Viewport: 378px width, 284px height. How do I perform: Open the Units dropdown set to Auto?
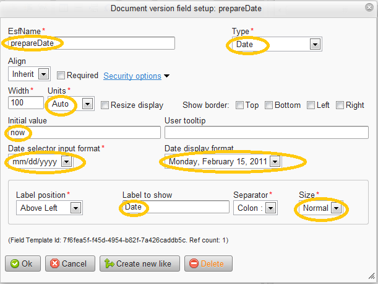tap(71, 104)
